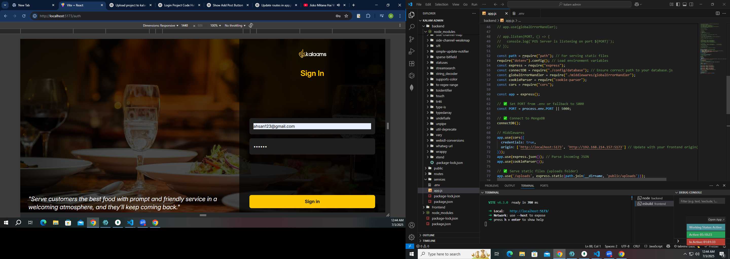Open the device toolbar more options menu

400,26
